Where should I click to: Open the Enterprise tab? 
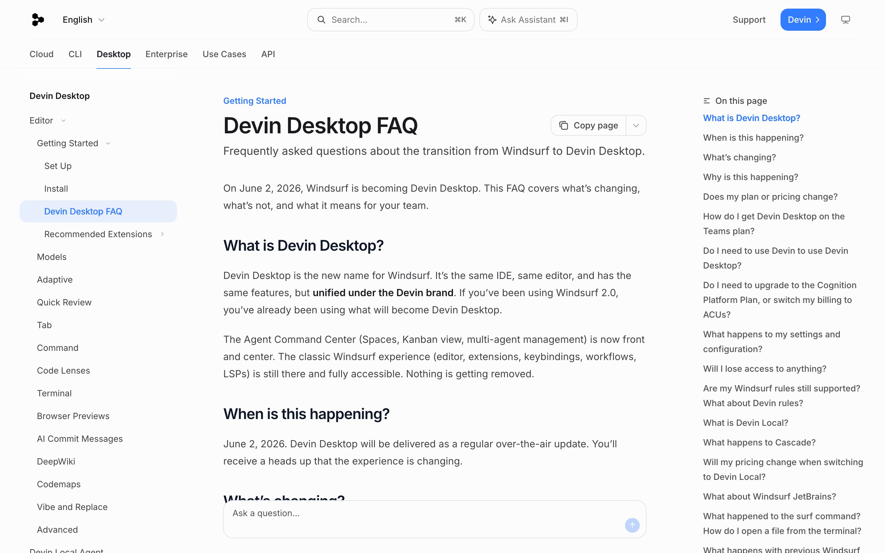(x=166, y=54)
